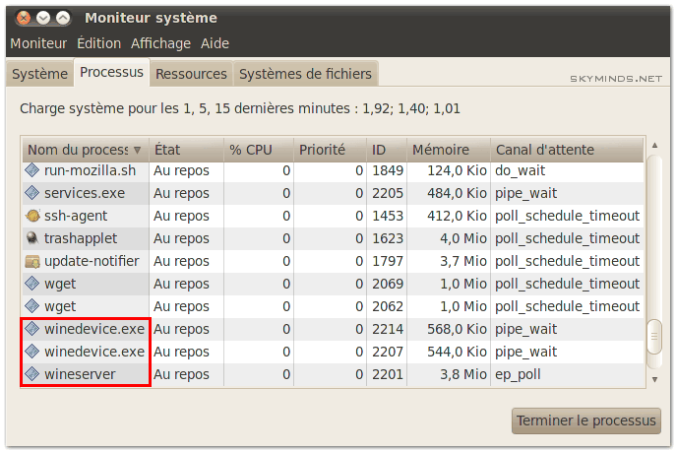The height and width of the screenshot is (452, 676).
Task: Click the Terminer le processus button
Action: pos(585,420)
